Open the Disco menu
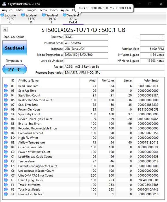167x202 pixels. (x=54, y=10)
